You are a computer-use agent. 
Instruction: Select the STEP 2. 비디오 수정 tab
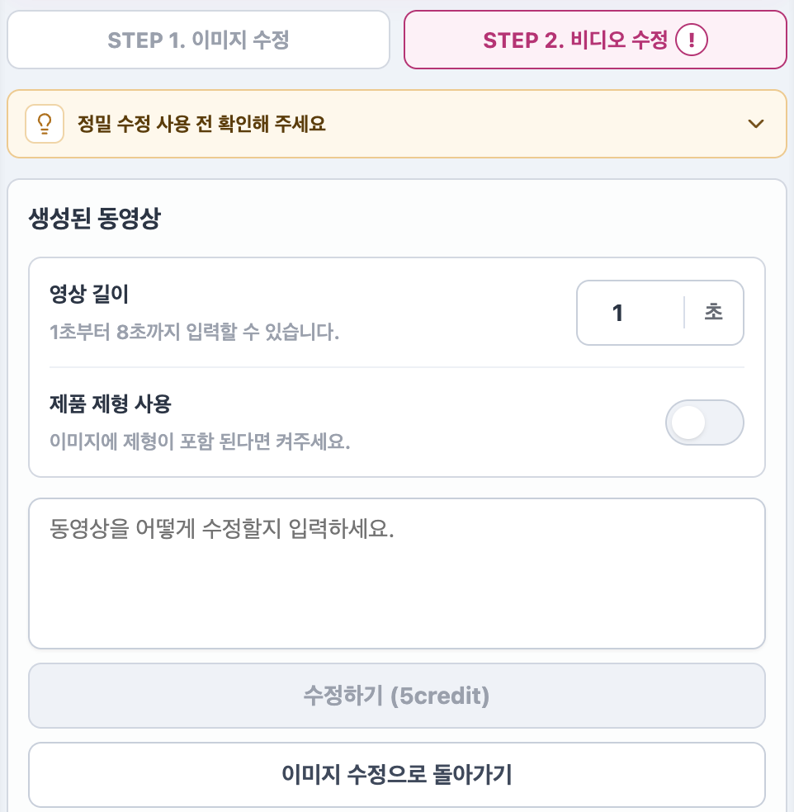coord(595,40)
